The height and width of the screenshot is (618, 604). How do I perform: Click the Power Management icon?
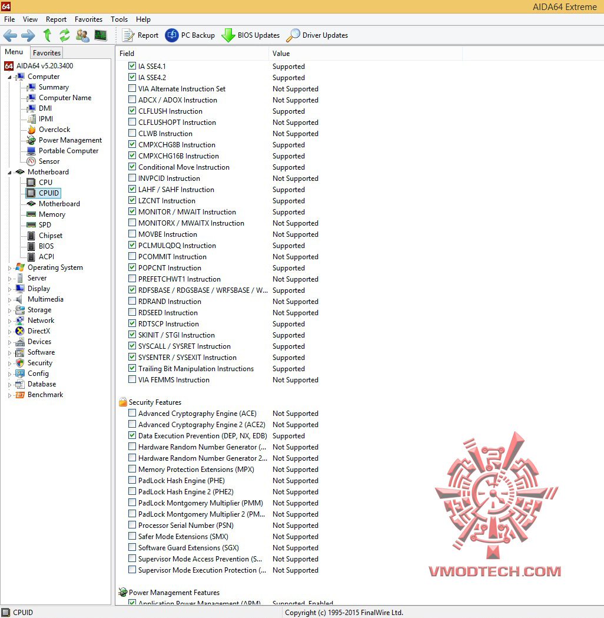point(31,140)
